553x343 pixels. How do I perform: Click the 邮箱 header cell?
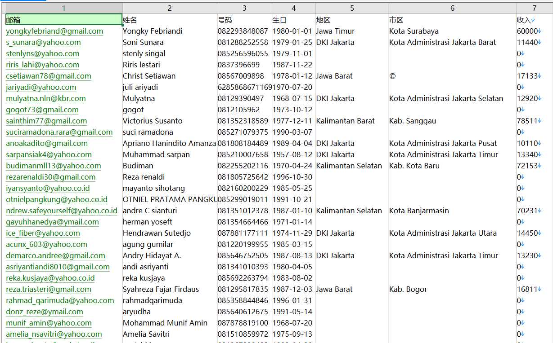(x=63, y=20)
